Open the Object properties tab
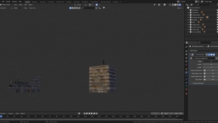Image resolution: width=218 pixels, height=123 pixels. 186,69
